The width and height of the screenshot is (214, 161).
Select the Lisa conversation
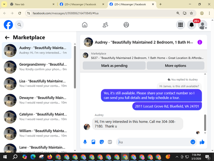[37, 83]
